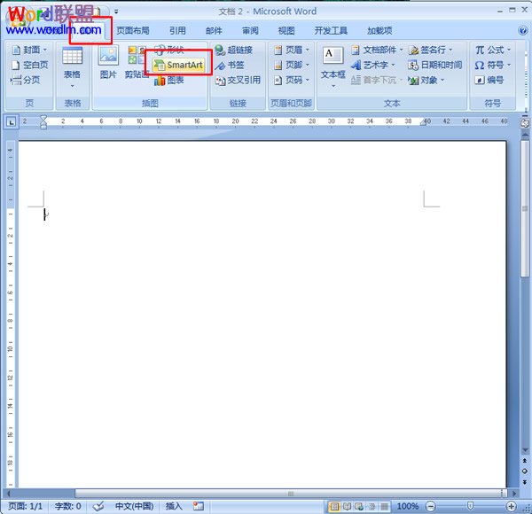Open the footer (页脚) dropdown
This screenshot has width=532, height=514.
click(292, 65)
